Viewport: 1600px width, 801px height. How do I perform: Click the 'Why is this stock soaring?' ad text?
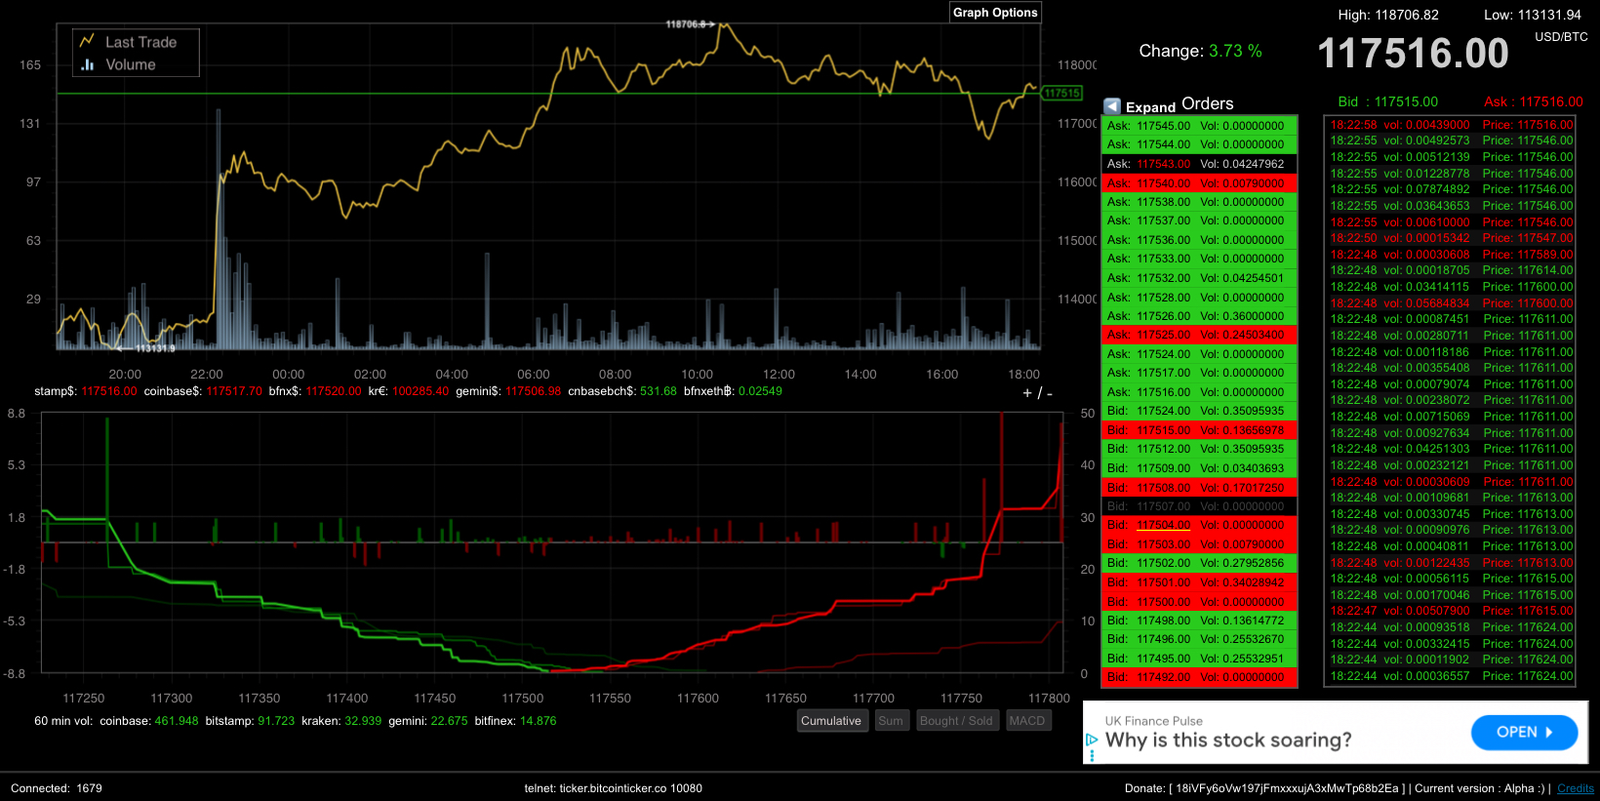1228,741
